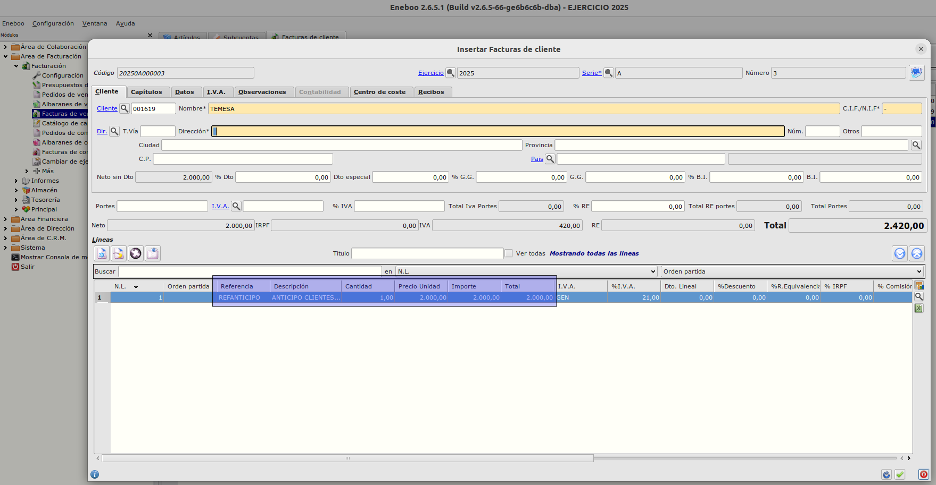
Task: Click the magnifier icon beside the Ejercicio link
Action: click(x=450, y=73)
